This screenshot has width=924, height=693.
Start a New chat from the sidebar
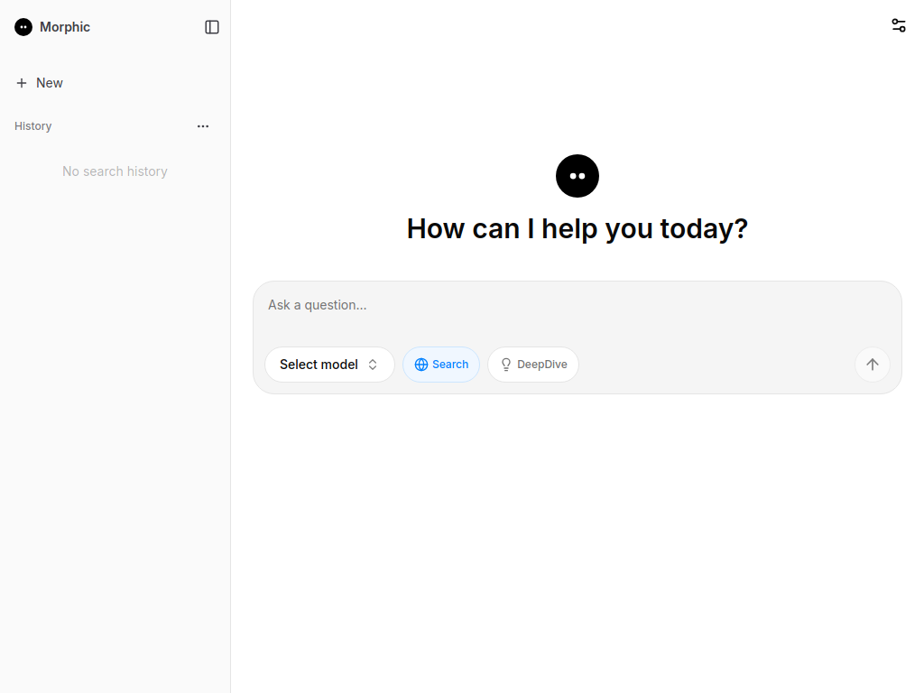click(x=49, y=83)
